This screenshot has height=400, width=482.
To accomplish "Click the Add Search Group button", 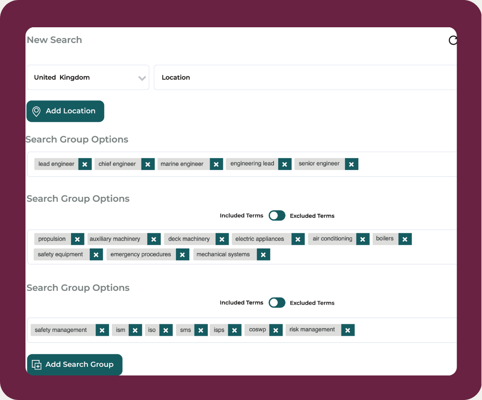I will [74, 364].
